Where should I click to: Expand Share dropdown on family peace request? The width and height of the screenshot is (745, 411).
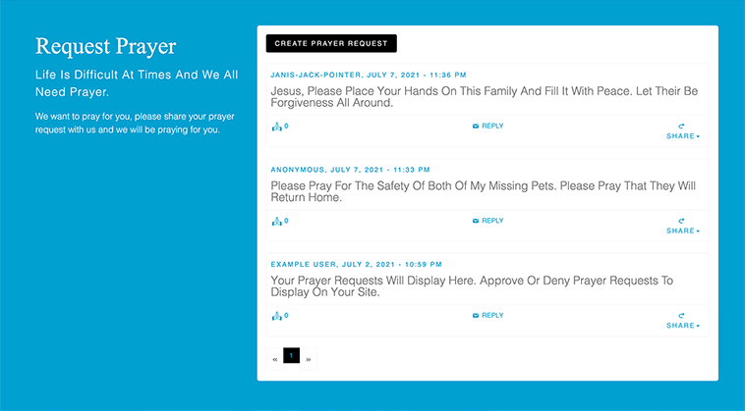(683, 136)
